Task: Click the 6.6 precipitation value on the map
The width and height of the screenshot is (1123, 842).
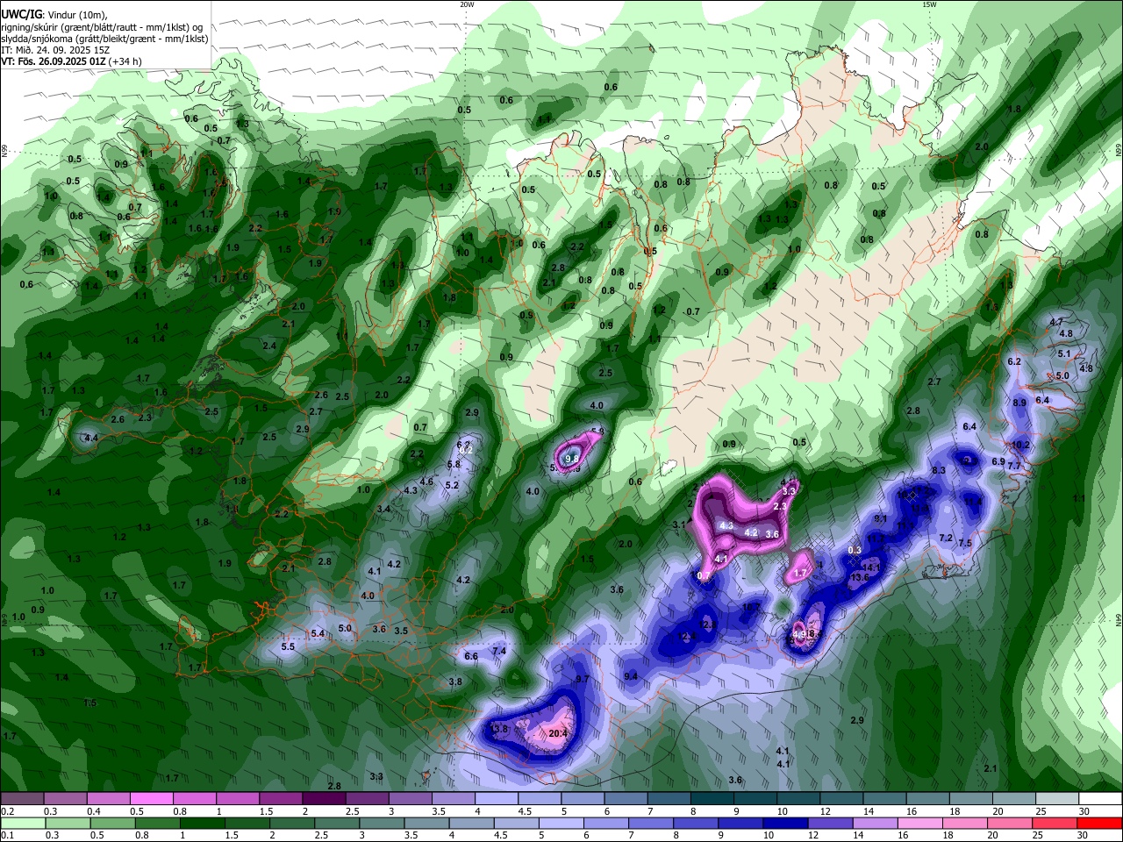Action: (471, 656)
